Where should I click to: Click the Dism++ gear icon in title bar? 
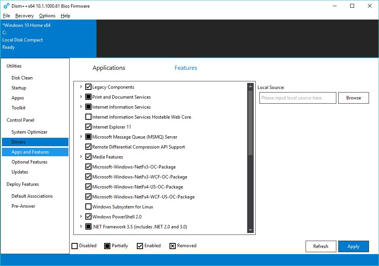[x=6, y=6]
